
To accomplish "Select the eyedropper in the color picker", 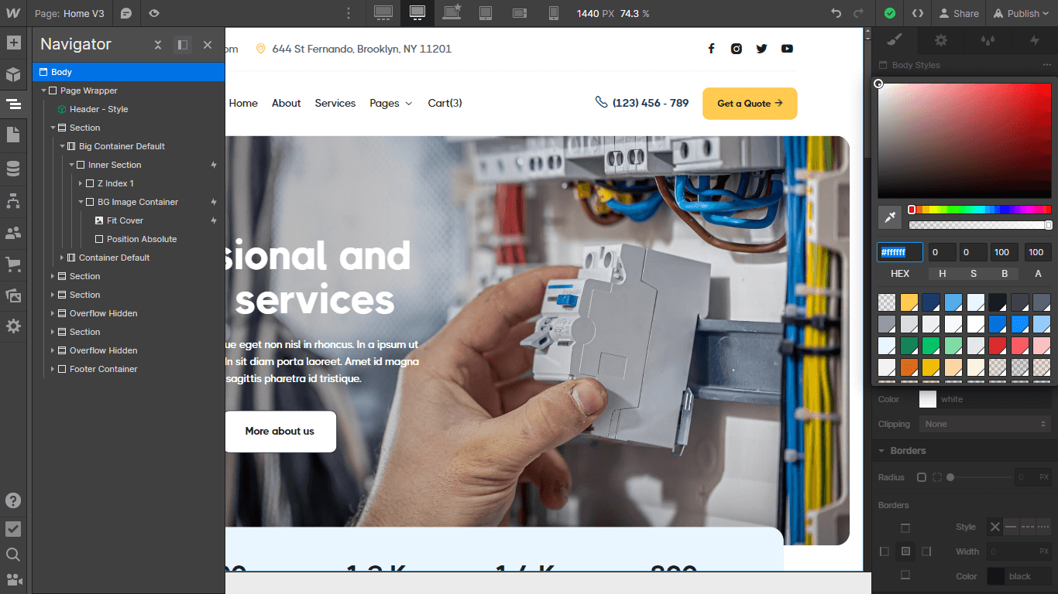I will click(888, 217).
